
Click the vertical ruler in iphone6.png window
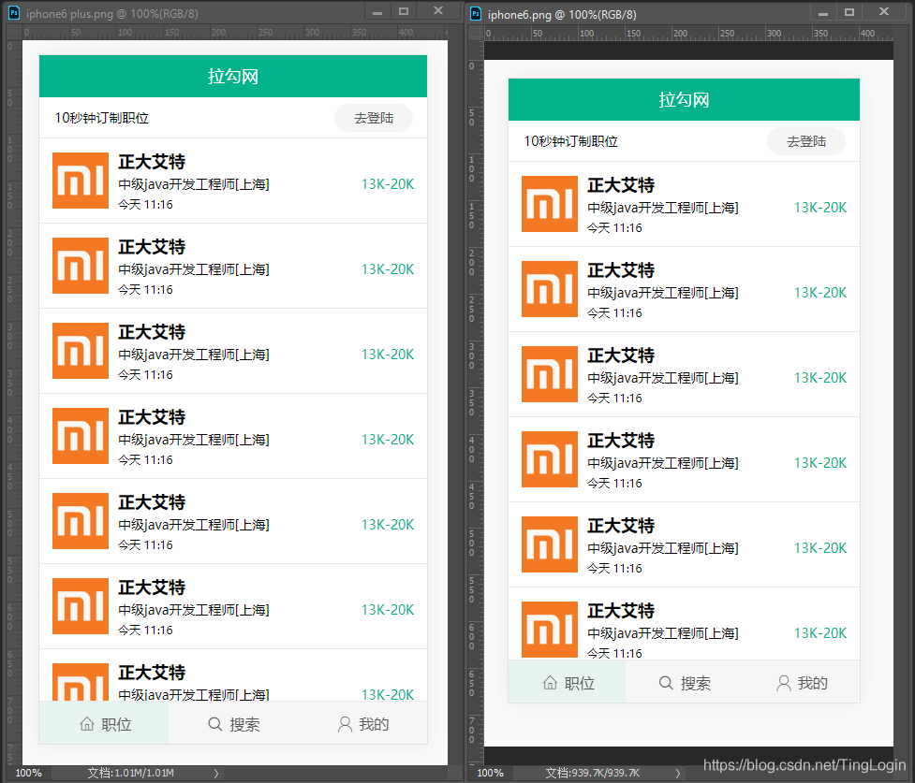(x=476, y=402)
